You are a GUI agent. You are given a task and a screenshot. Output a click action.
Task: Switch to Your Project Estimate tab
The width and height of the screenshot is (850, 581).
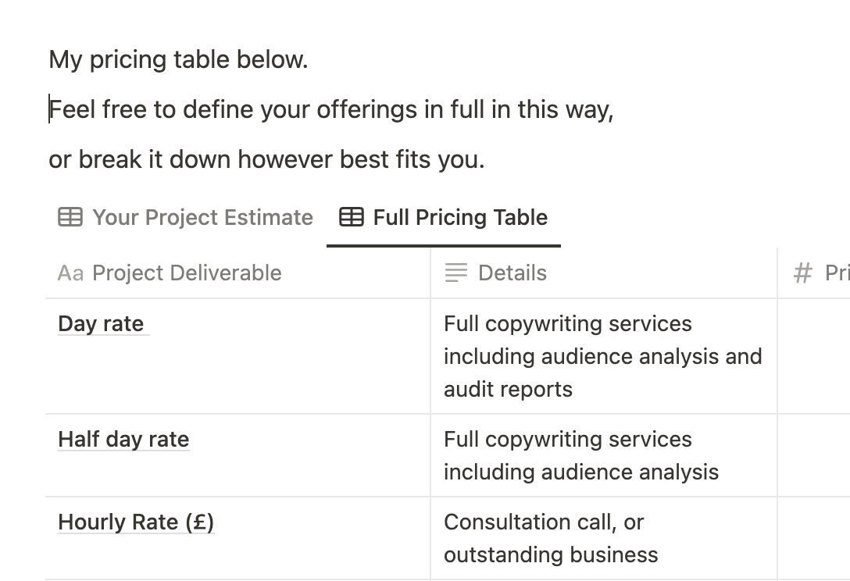[x=185, y=217]
